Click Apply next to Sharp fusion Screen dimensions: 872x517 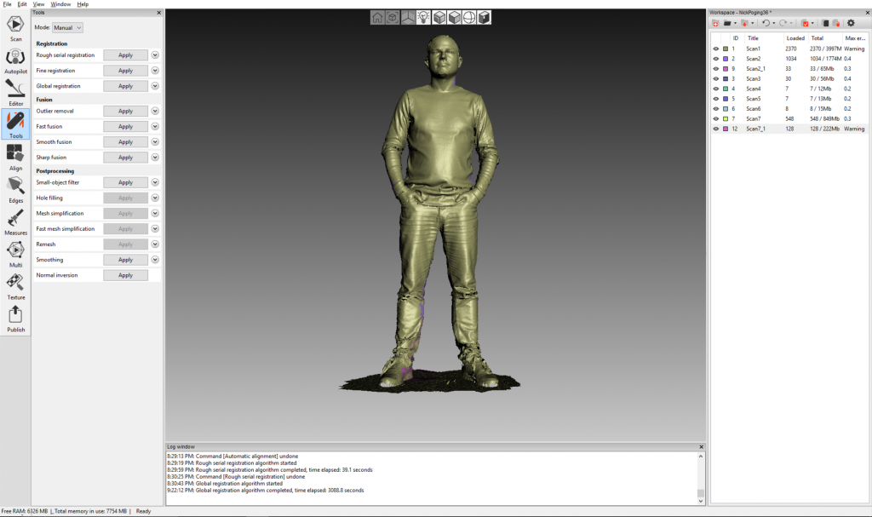pos(125,158)
